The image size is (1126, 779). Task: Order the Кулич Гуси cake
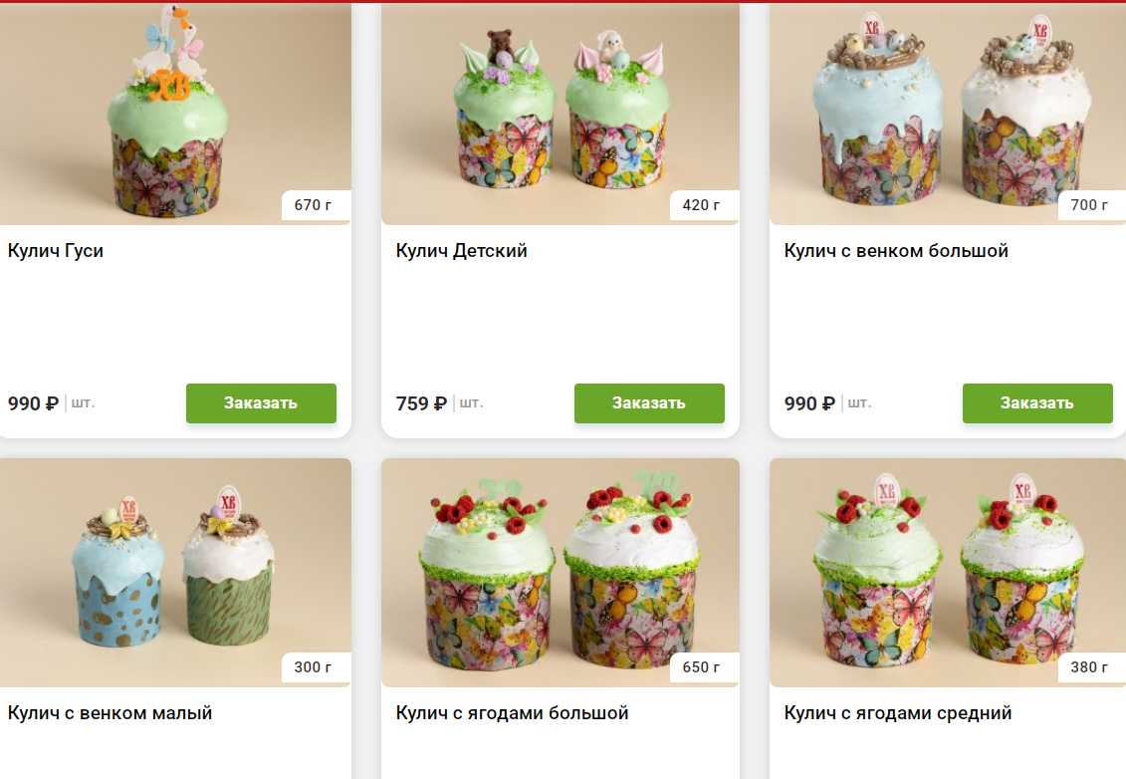261,403
